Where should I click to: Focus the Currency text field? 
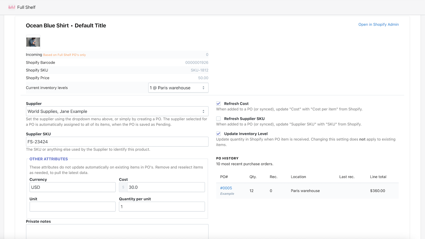click(x=72, y=187)
